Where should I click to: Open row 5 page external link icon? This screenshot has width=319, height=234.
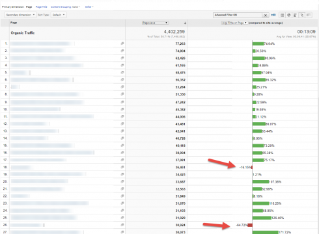[x=122, y=72]
